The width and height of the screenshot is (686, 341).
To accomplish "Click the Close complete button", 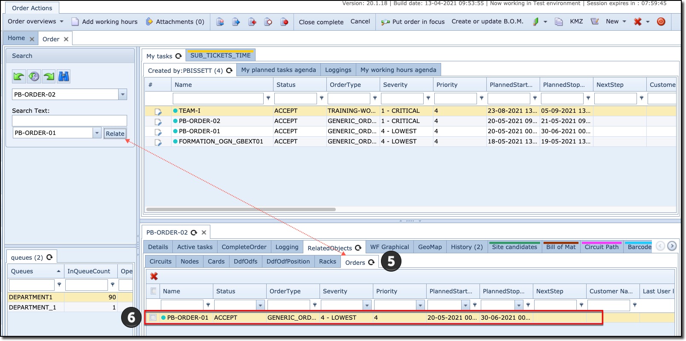I will tap(321, 22).
